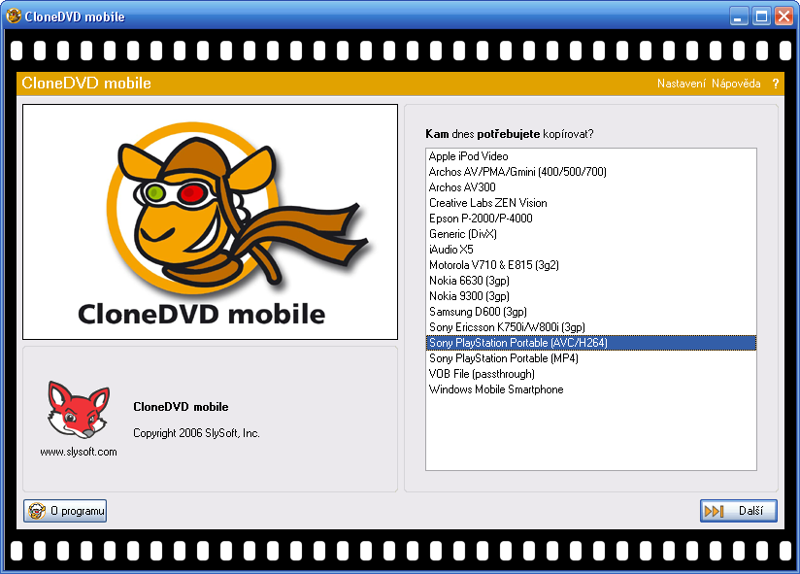Choose Generic (DivX) output option
Image resolution: width=800 pixels, height=574 pixels.
click(x=462, y=234)
